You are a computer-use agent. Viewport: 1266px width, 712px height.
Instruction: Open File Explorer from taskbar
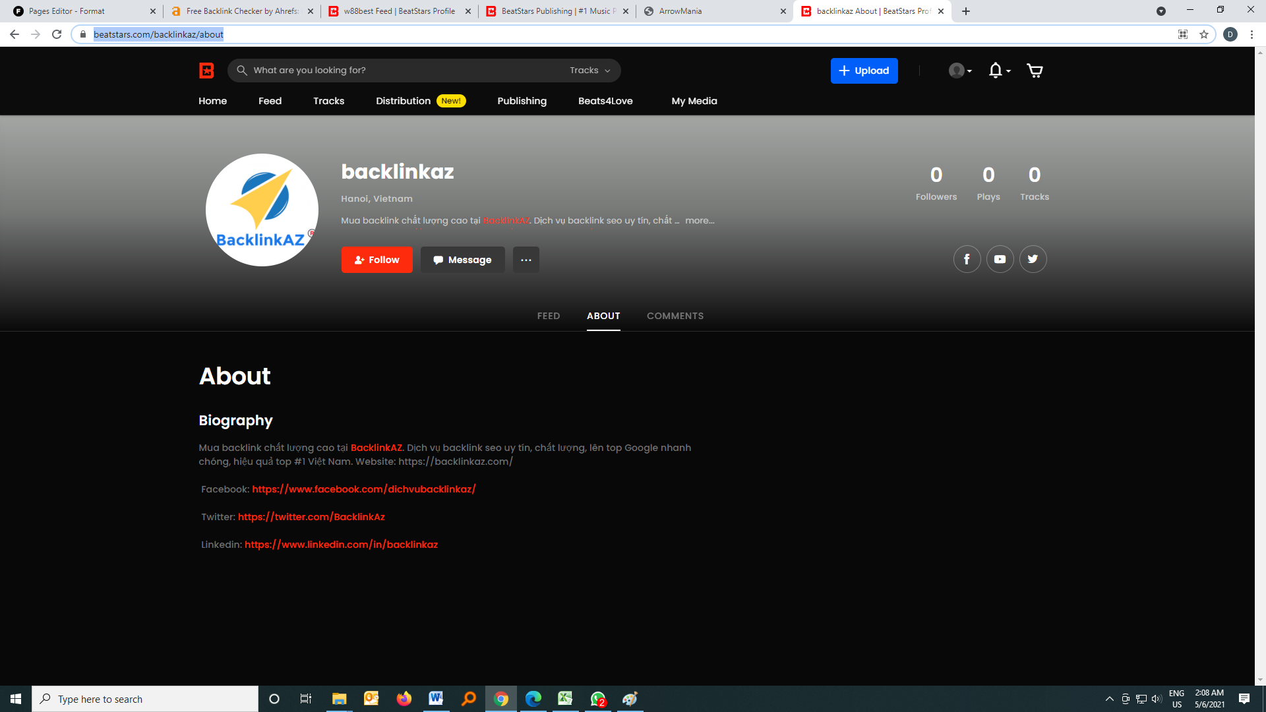pyautogui.click(x=339, y=699)
